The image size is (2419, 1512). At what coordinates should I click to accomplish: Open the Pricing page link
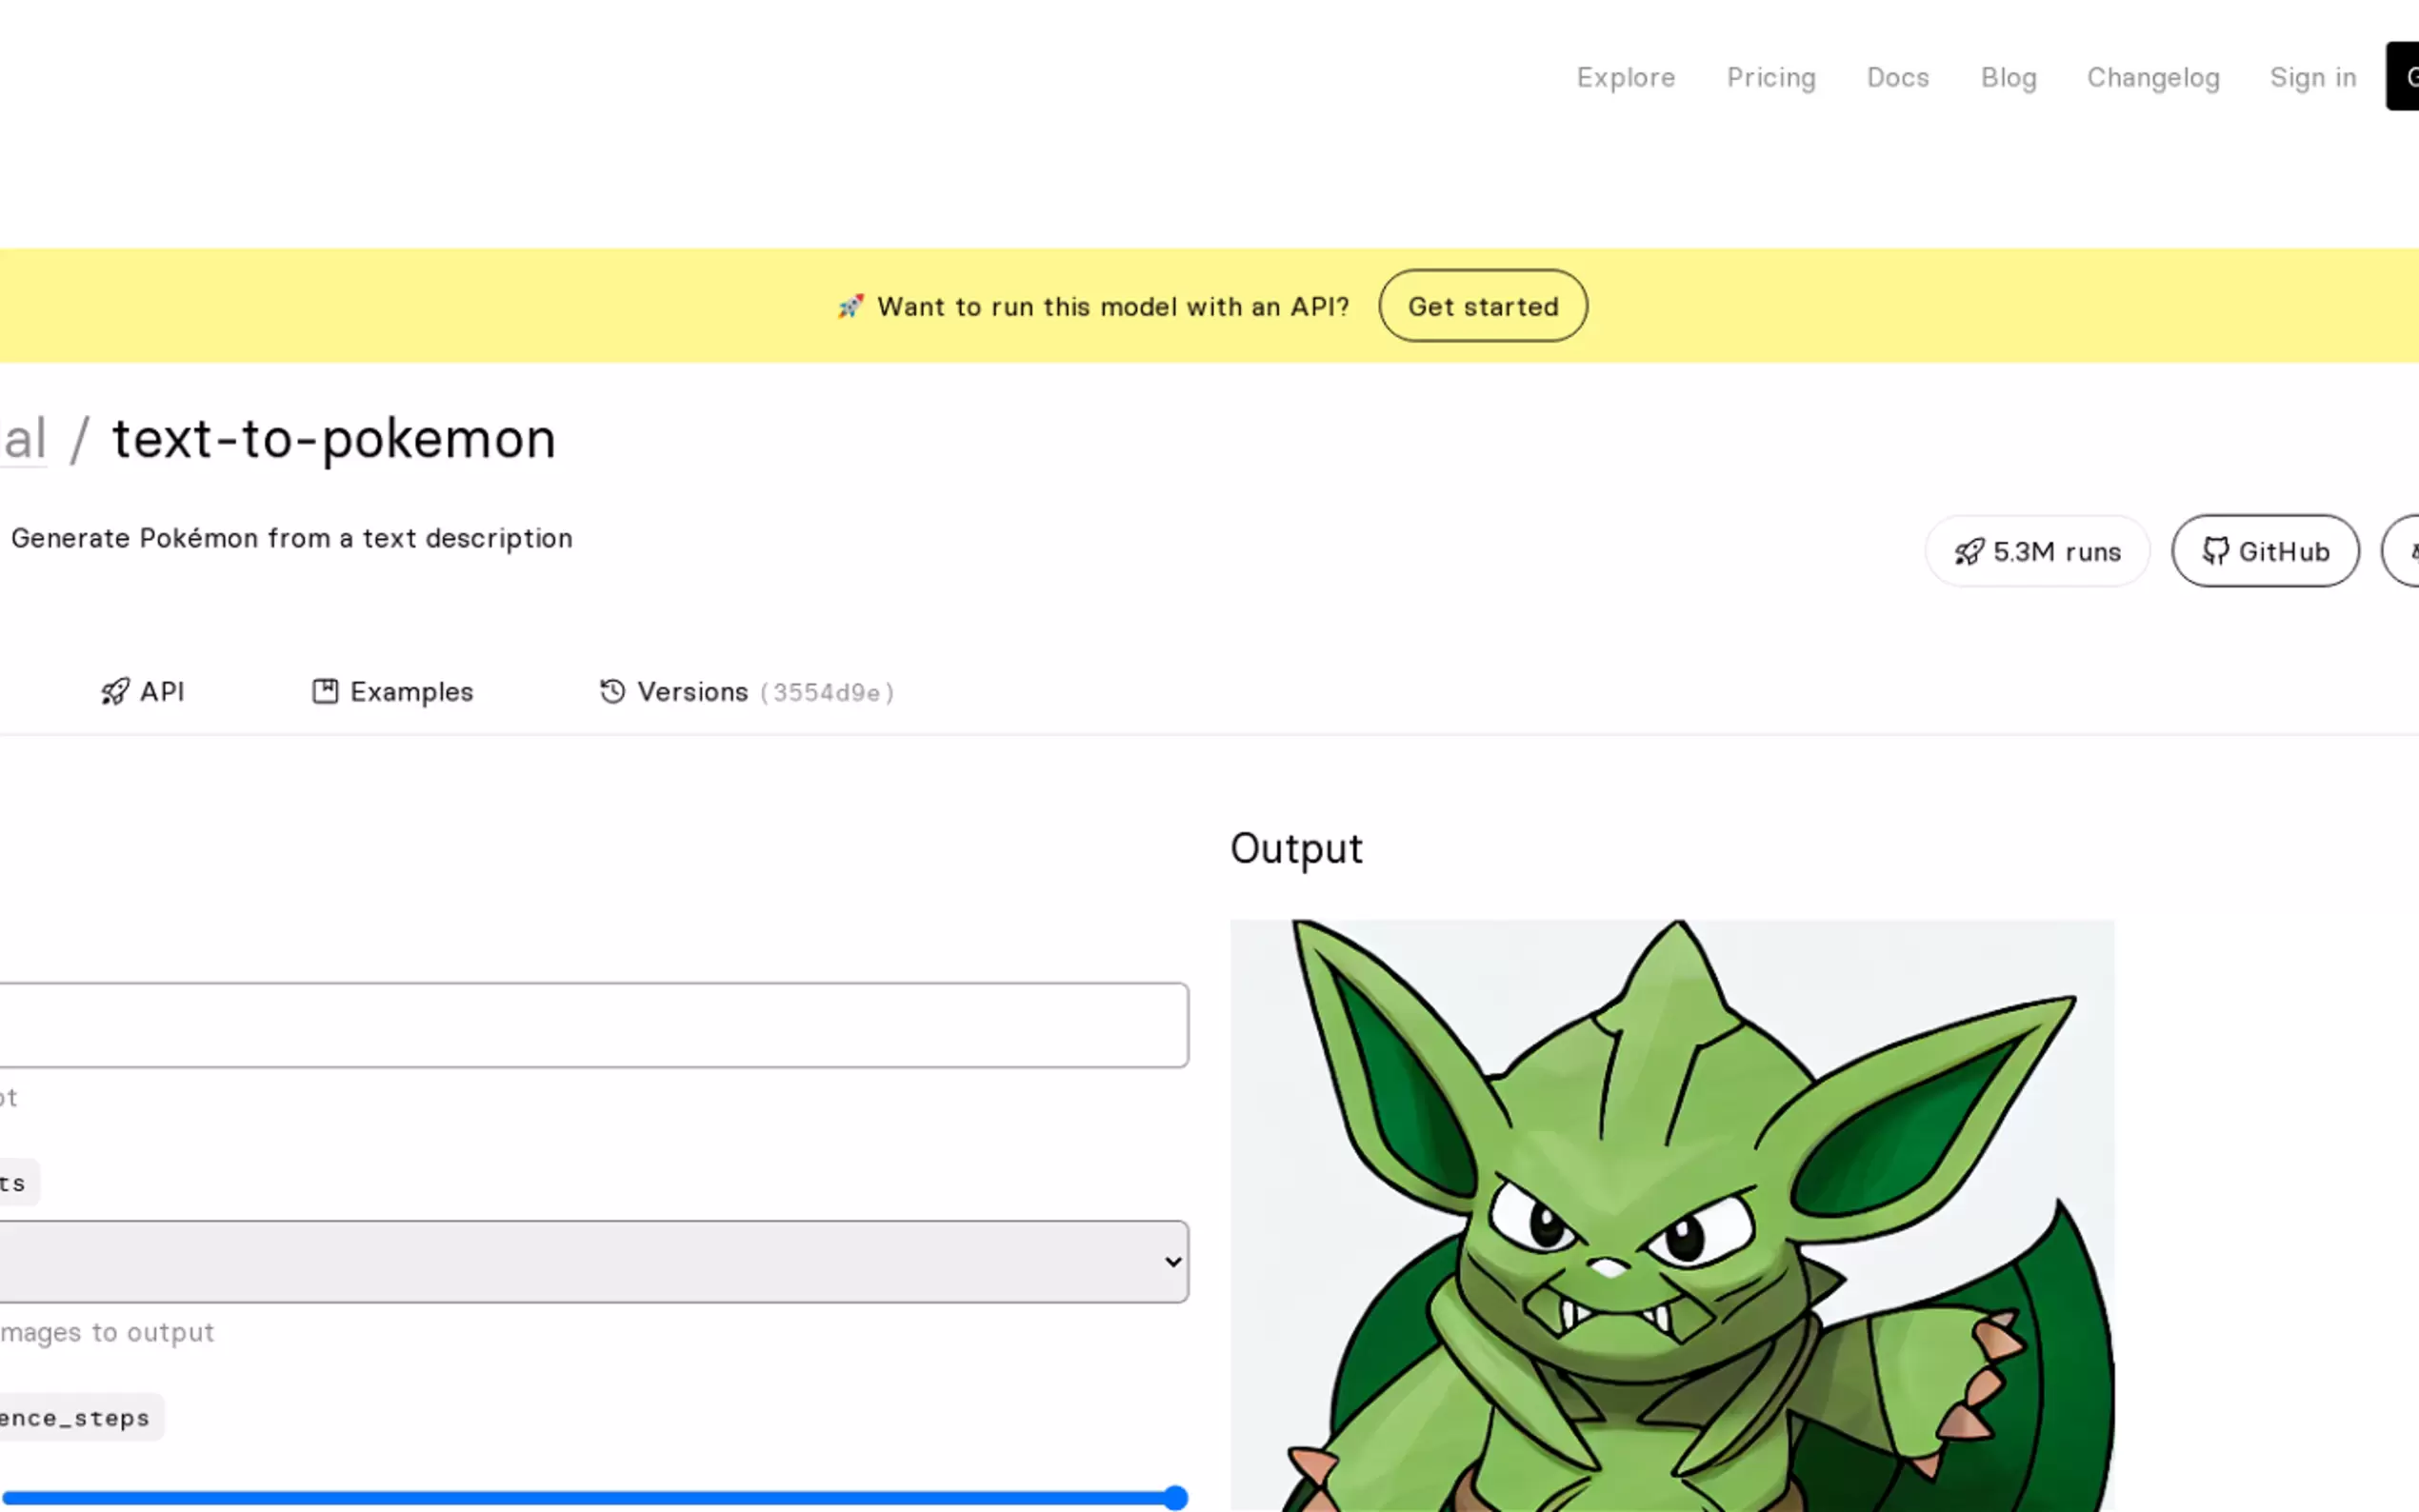click(1770, 78)
